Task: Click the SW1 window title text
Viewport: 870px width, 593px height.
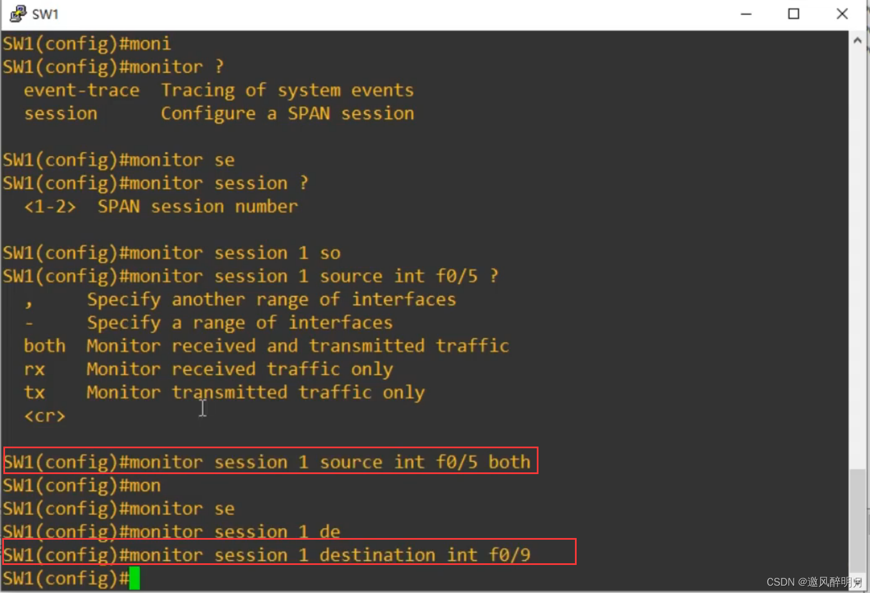Action: (x=45, y=14)
